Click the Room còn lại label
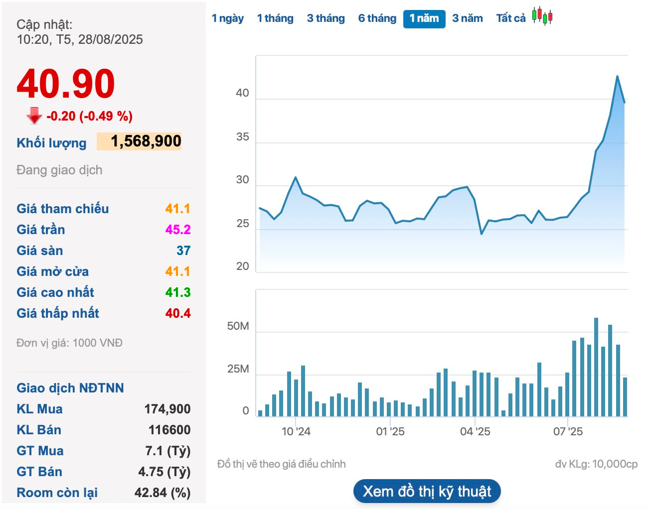 (57, 493)
